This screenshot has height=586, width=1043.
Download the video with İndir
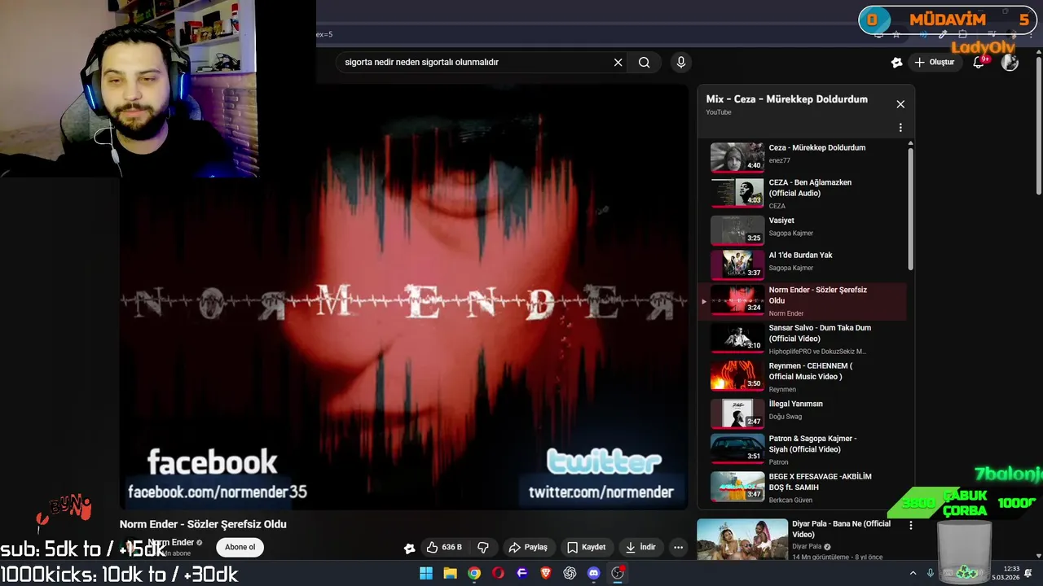tap(640, 548)
